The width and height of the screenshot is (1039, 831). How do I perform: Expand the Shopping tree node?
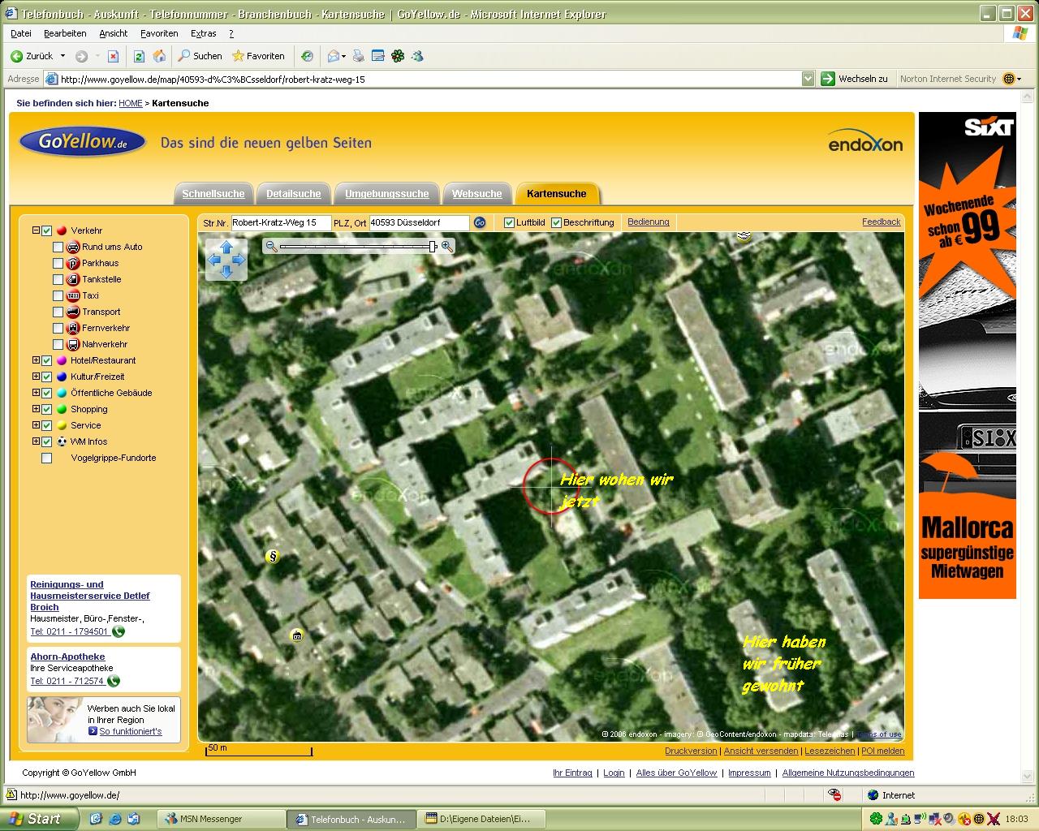pyautogui.click(x=36, y=409)
